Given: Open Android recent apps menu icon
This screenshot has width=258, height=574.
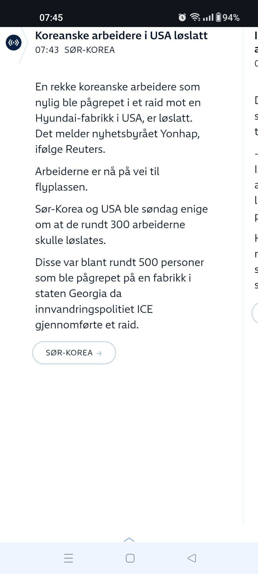Looking at the screenshot, I should click(68, 558).
